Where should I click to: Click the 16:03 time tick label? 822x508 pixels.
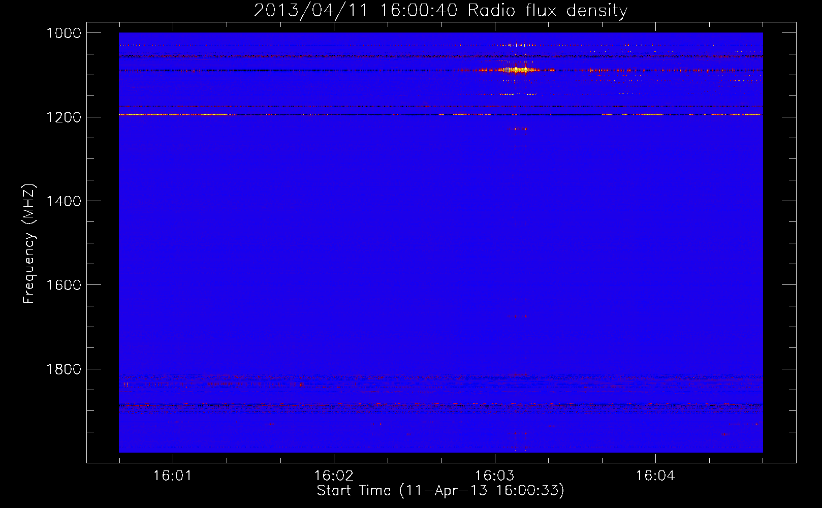(x=495, y=475)
